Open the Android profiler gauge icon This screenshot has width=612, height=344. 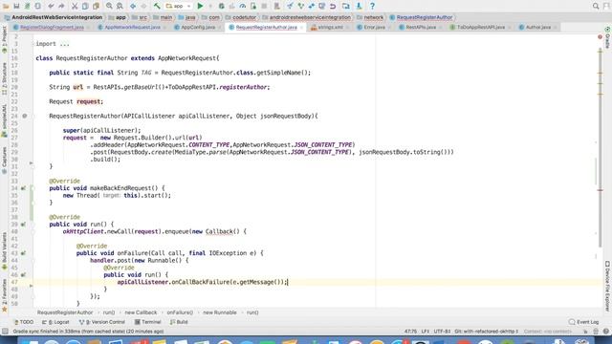pyautogui.click(x=242, y=6)
